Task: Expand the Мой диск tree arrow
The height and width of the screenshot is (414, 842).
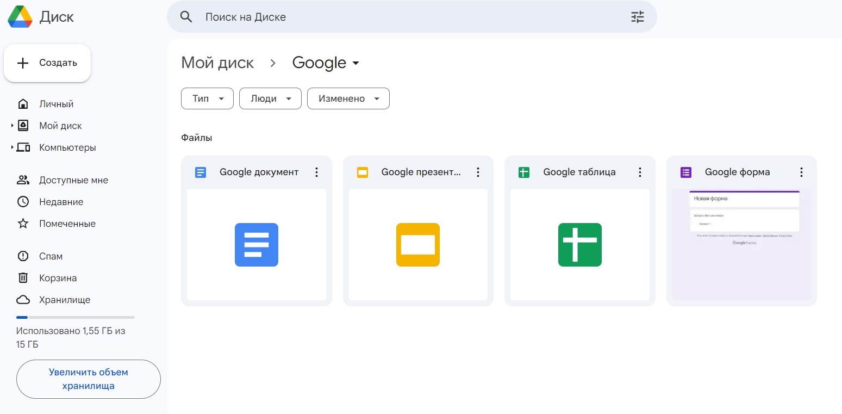Action: (x=12, y=126)
